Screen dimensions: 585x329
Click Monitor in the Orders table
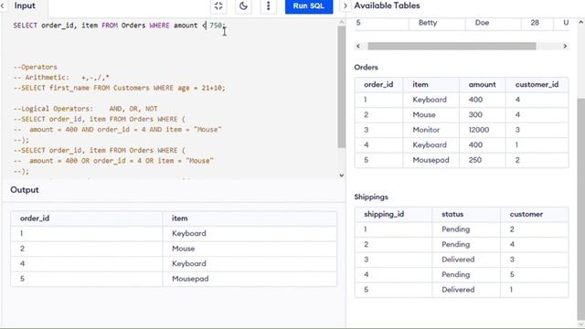point(426,130)
